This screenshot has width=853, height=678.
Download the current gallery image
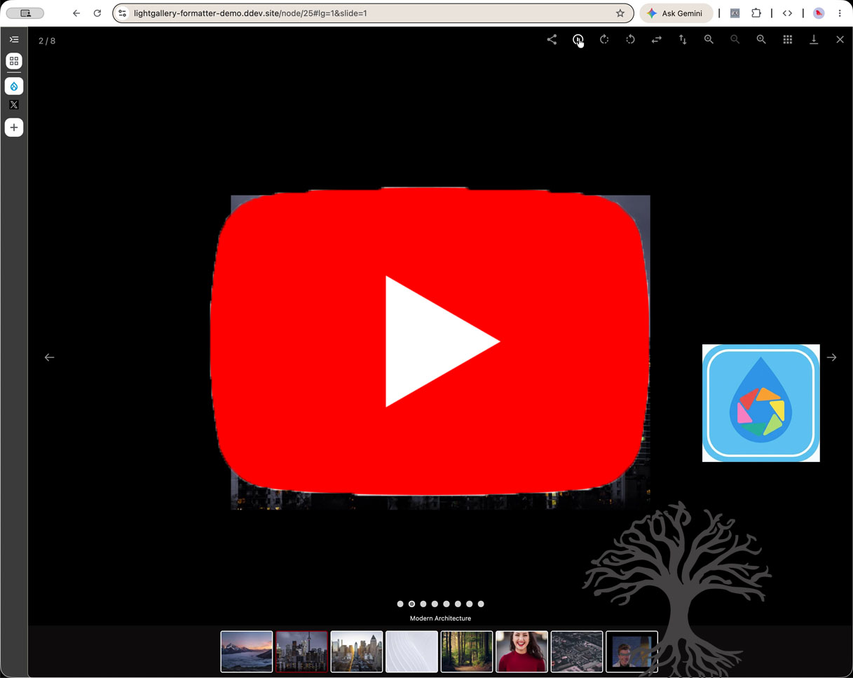[x=814, y=40]
